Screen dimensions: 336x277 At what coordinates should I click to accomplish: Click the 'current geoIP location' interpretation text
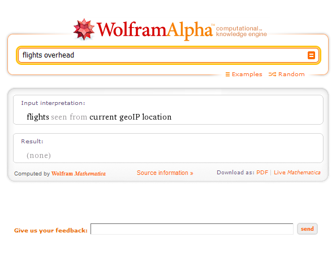tap(130, 117)
